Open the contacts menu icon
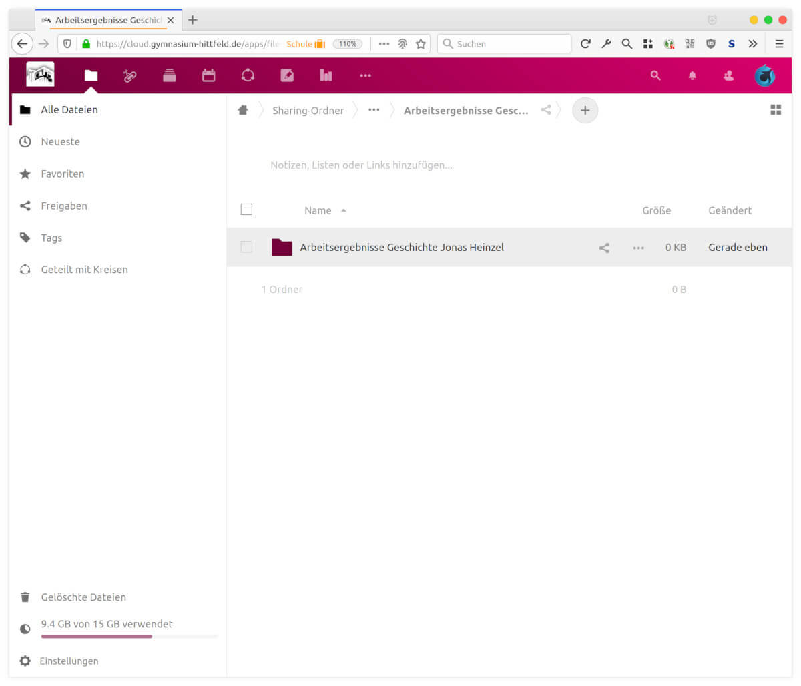 click(x=728, y=76)
